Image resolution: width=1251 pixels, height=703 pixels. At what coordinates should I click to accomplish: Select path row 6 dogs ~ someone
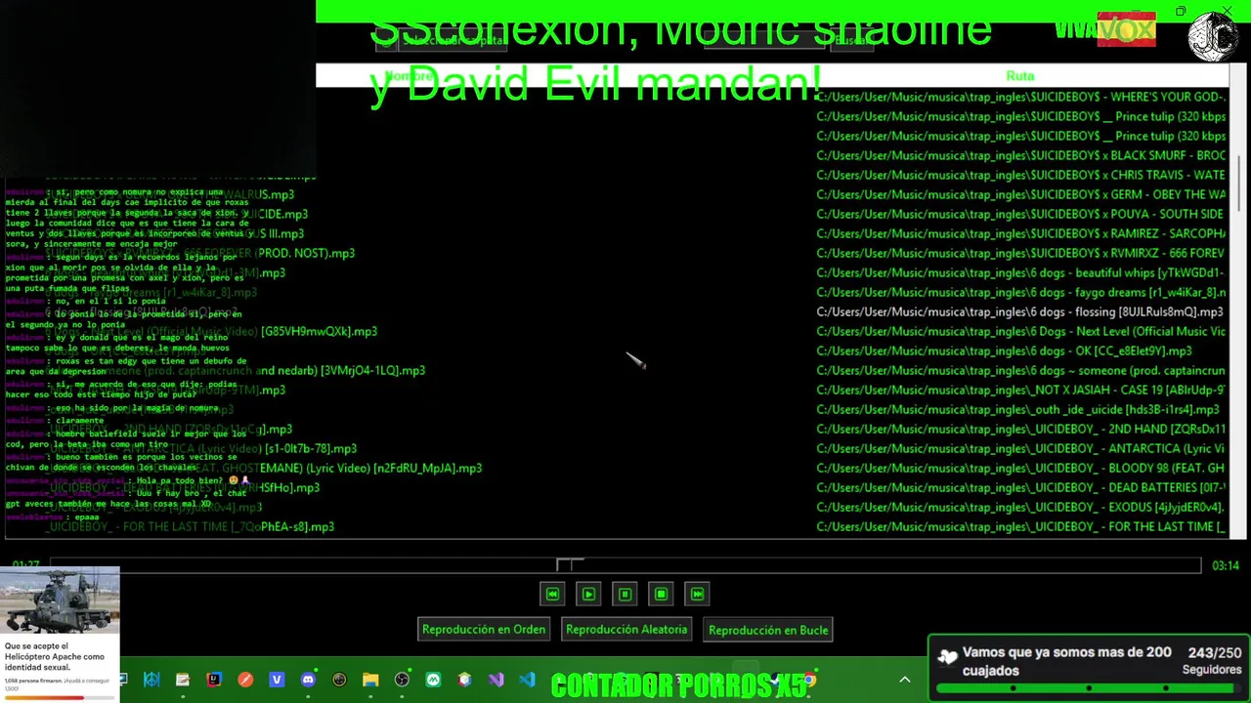click(x=1021, y=370)
